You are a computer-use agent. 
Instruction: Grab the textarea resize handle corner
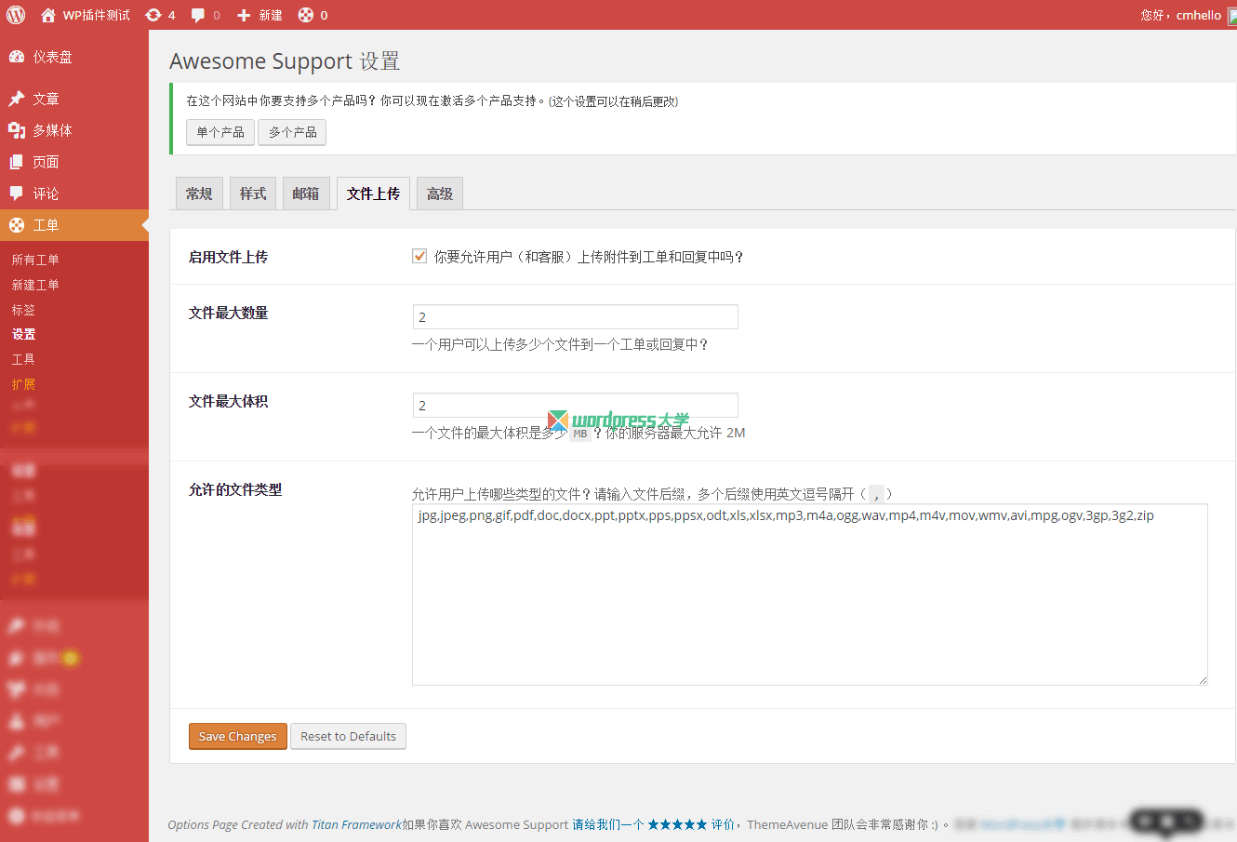tap(1202, 679)
